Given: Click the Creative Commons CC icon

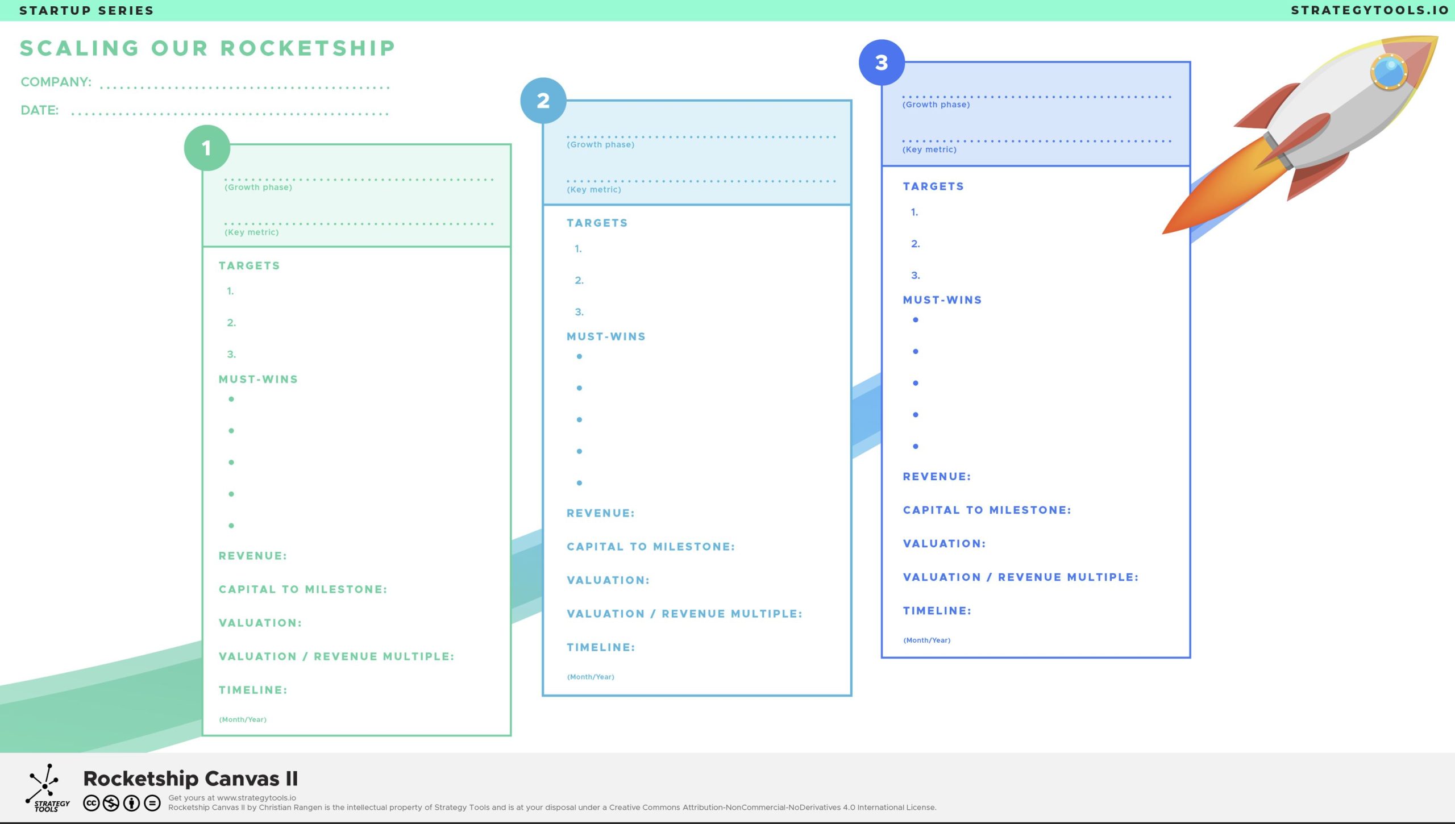Looking at the screenshot, I should tap(92, 803).
